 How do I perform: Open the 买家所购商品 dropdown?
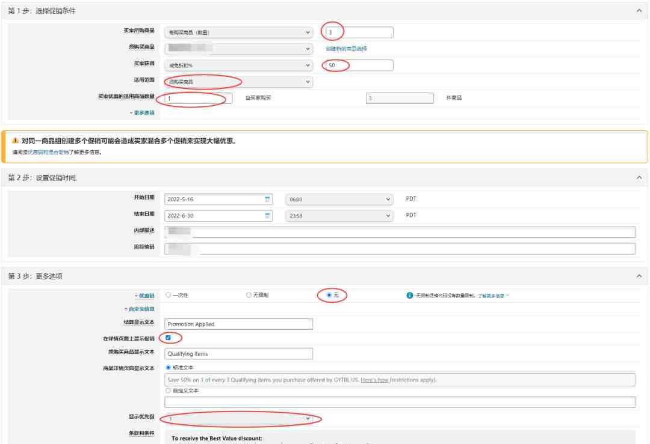(x=239, y=32)
